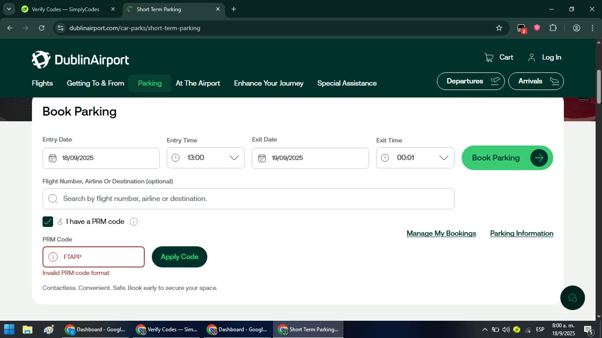
Task: Open the Special Assistance menu
Action: click(x=347, y=83)
